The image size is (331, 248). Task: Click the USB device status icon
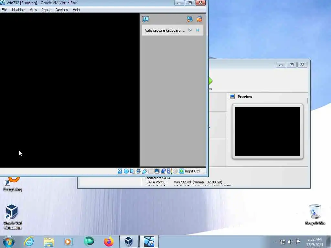point(144,171)
